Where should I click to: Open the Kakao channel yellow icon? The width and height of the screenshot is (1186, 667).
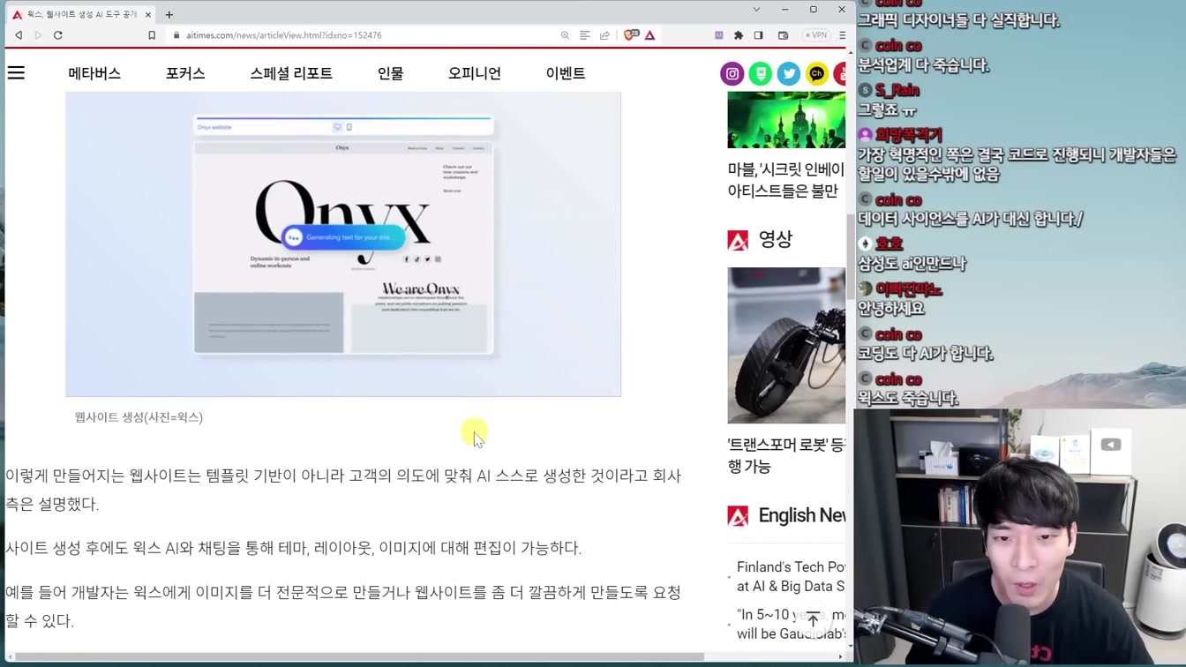(817, 74)
